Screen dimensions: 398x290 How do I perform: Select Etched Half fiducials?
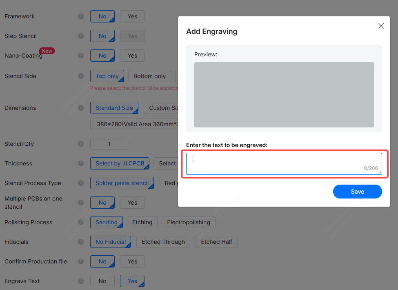(216, 242)
